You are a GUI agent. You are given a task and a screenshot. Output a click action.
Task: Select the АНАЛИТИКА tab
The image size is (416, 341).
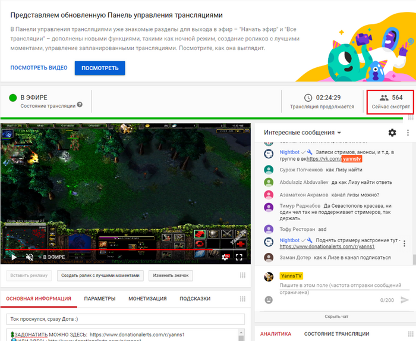coord(276,334)
